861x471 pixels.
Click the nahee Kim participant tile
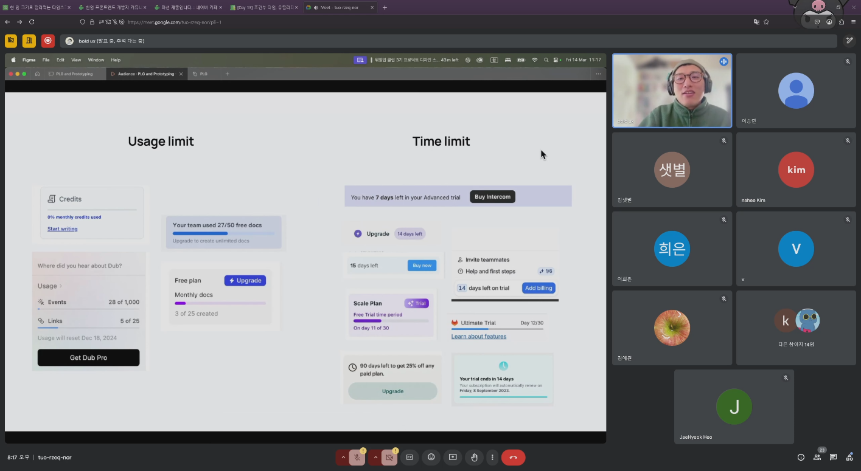pyautogui.click(x=796, y=170)
